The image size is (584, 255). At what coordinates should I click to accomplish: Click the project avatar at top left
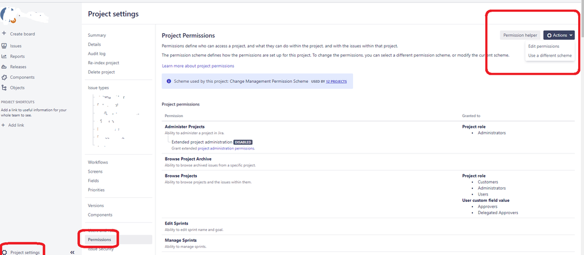(x=8, y=15)
